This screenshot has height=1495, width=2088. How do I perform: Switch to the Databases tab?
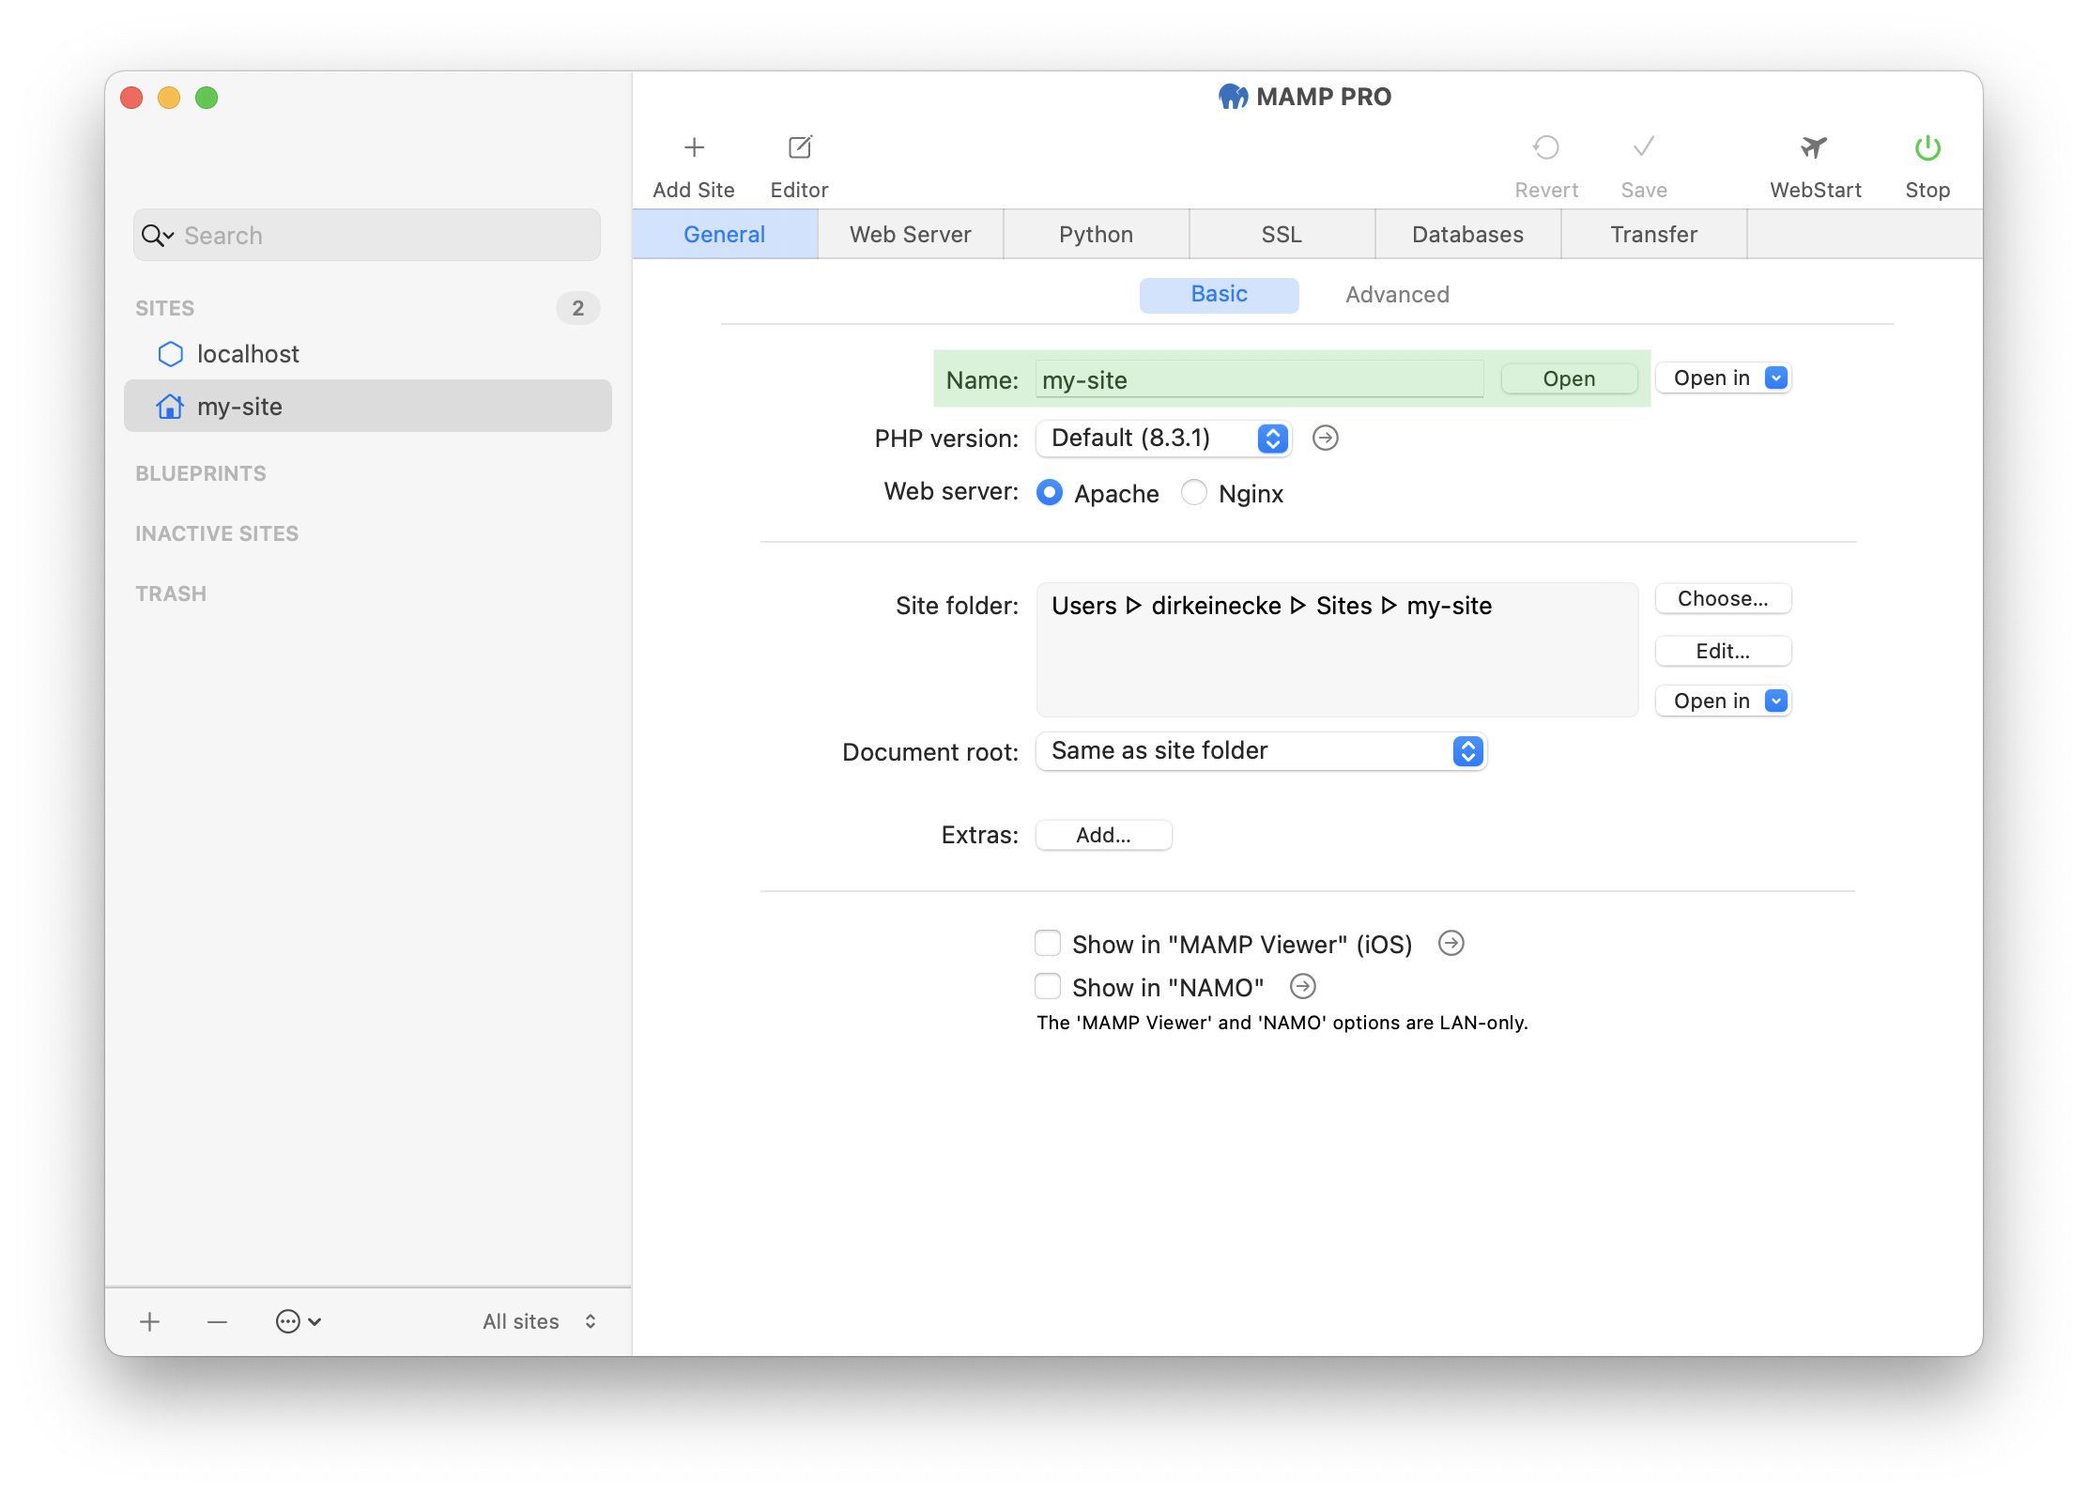tap(1464, 233)
